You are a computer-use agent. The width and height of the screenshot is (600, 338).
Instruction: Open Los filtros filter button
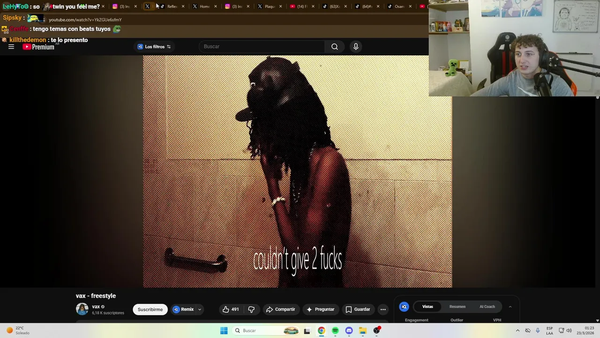click(154, 46)
